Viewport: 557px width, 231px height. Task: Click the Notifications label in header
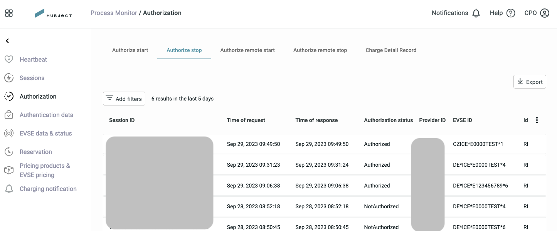tap(450, 13)
